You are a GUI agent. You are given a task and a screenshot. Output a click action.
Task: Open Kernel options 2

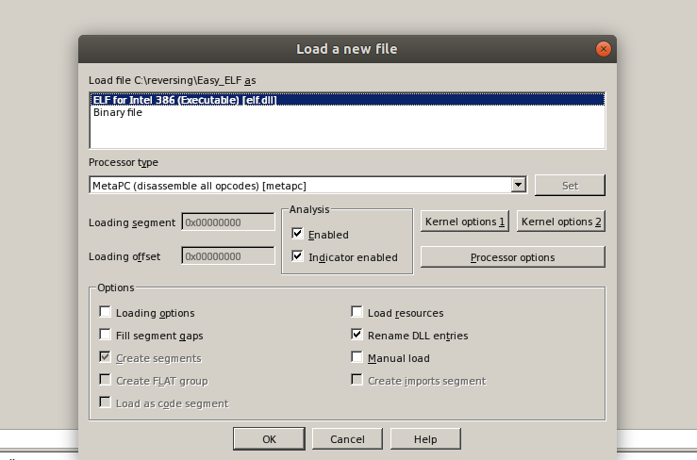(561, 222)
